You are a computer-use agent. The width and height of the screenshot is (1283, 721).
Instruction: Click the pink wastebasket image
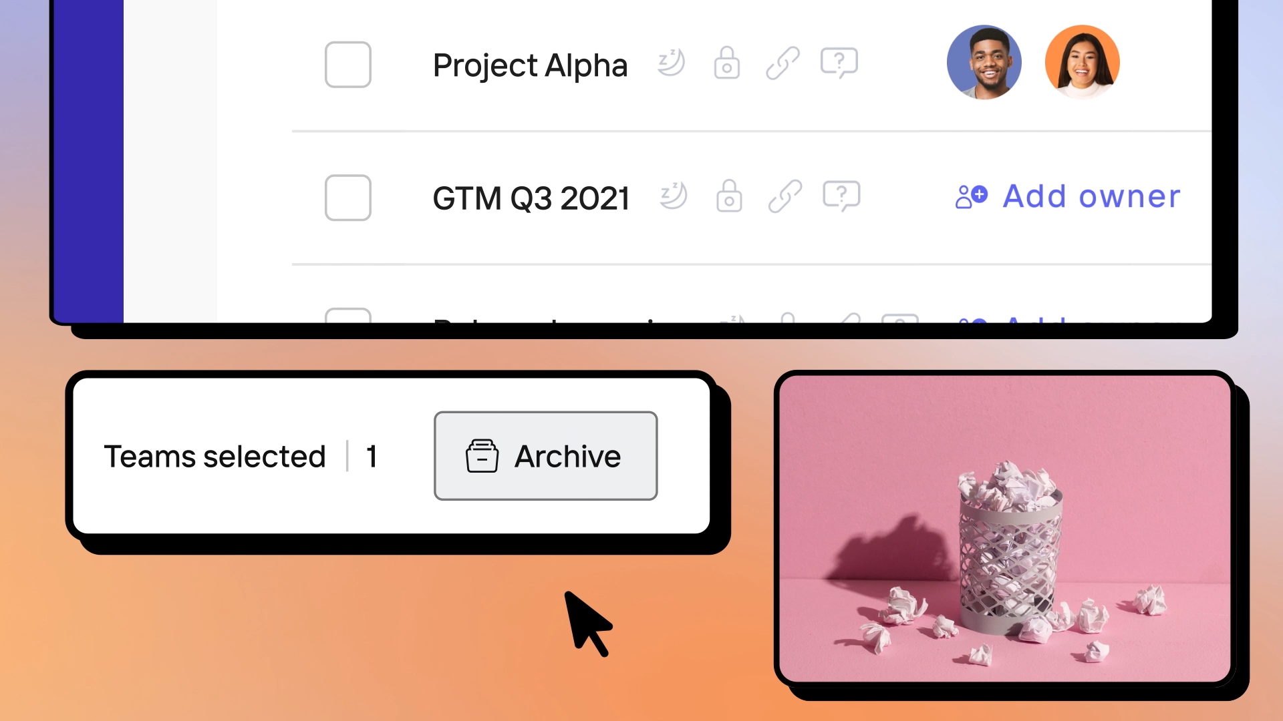tap(1005, 529)
